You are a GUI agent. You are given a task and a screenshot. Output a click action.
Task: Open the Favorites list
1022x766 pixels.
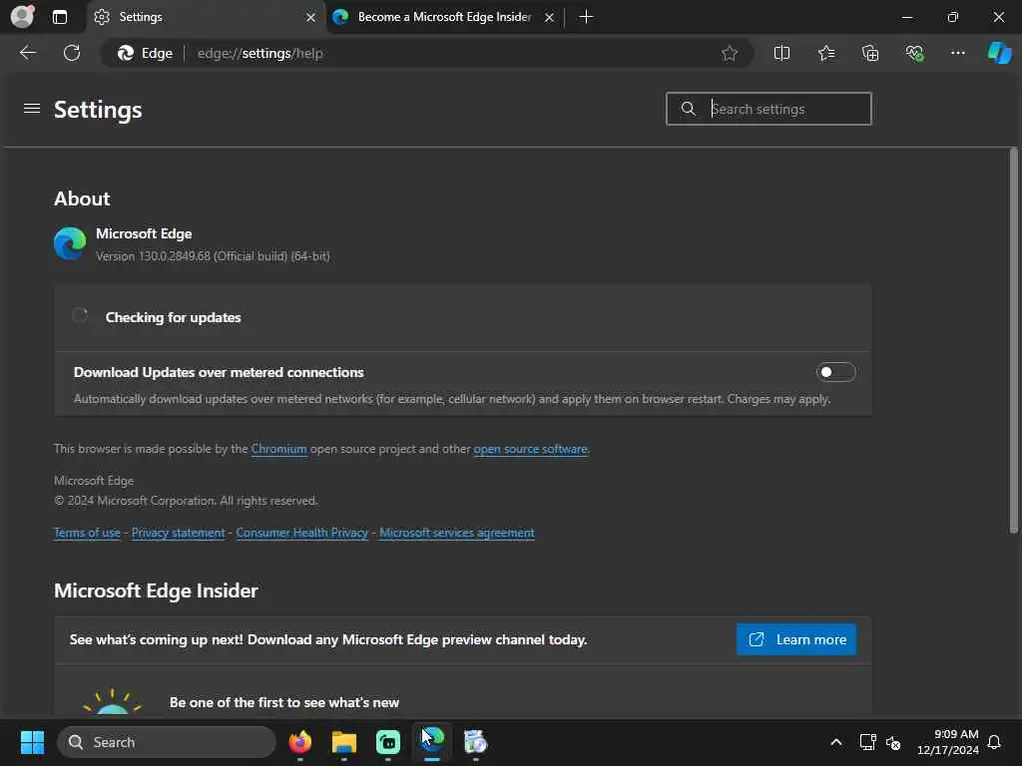(x=825, y=54)
